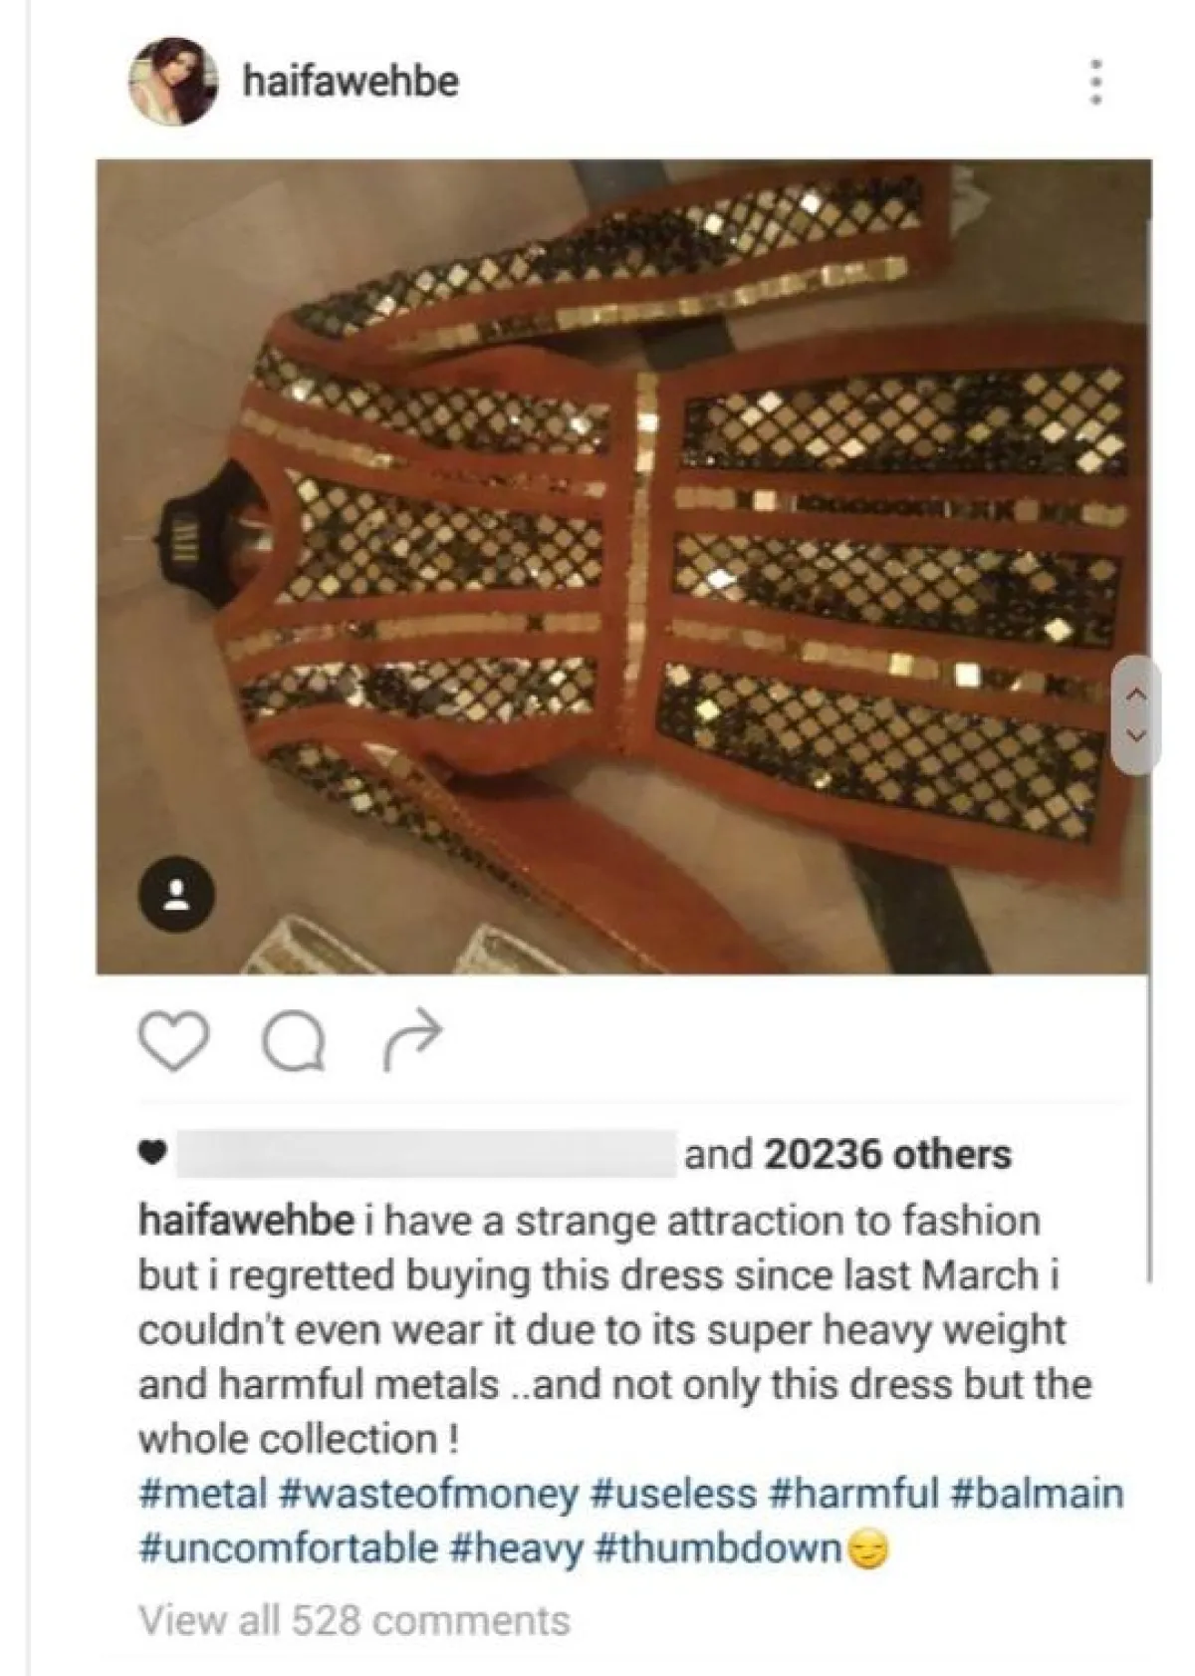The height and width of the screenshot is (1676, 1195).
Task: Open the three-dot post options menu
Action: pyautogui.click(x=1095, y=82)
